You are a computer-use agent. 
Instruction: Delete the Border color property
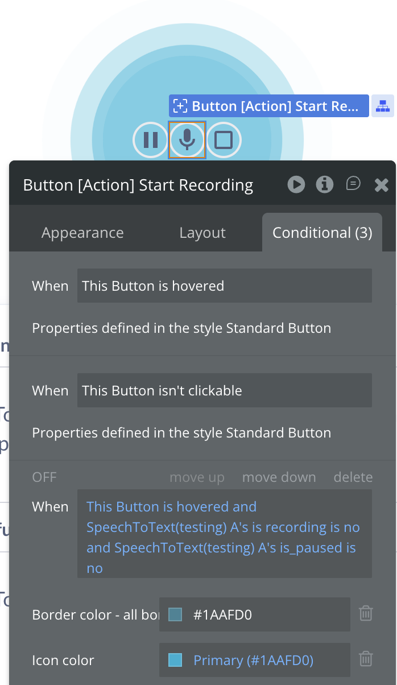pyautogui.click(x=366, y=613)
